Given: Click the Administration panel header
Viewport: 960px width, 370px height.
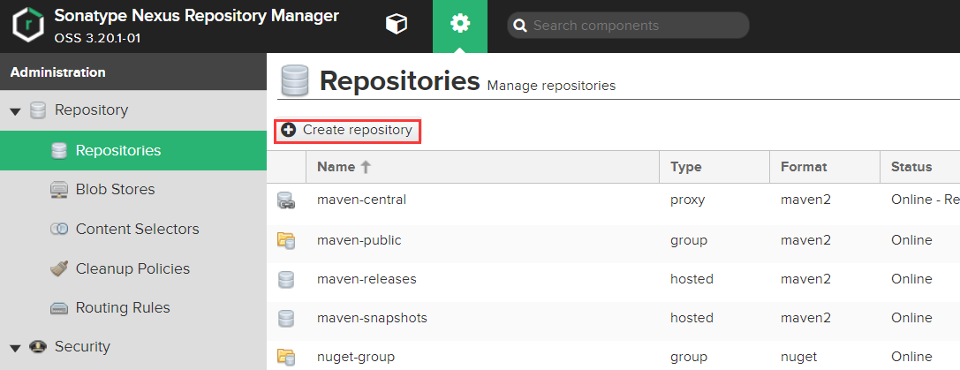Looking at the screenshot, I should (x=133, y=72).
